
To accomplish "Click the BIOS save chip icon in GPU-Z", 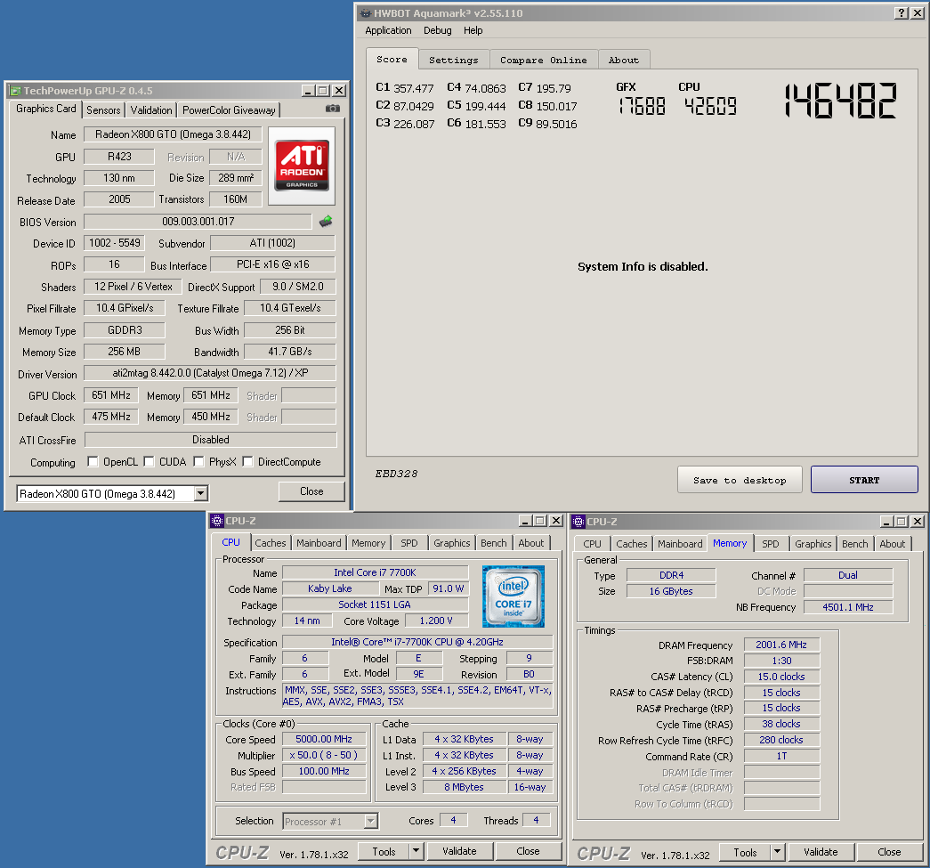I will (326, 222).
